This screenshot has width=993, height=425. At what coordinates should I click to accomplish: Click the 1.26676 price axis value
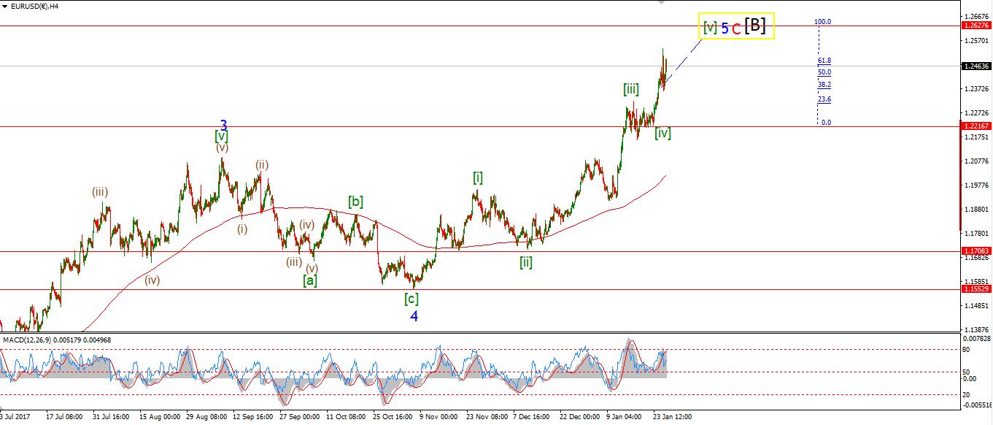click(x=977, y=16)
